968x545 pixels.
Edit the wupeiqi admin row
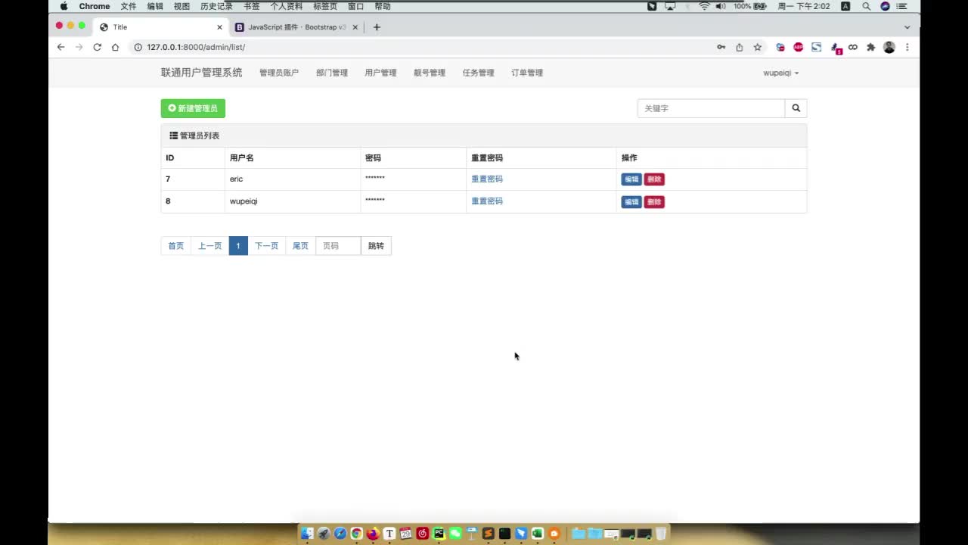(631, 202)
